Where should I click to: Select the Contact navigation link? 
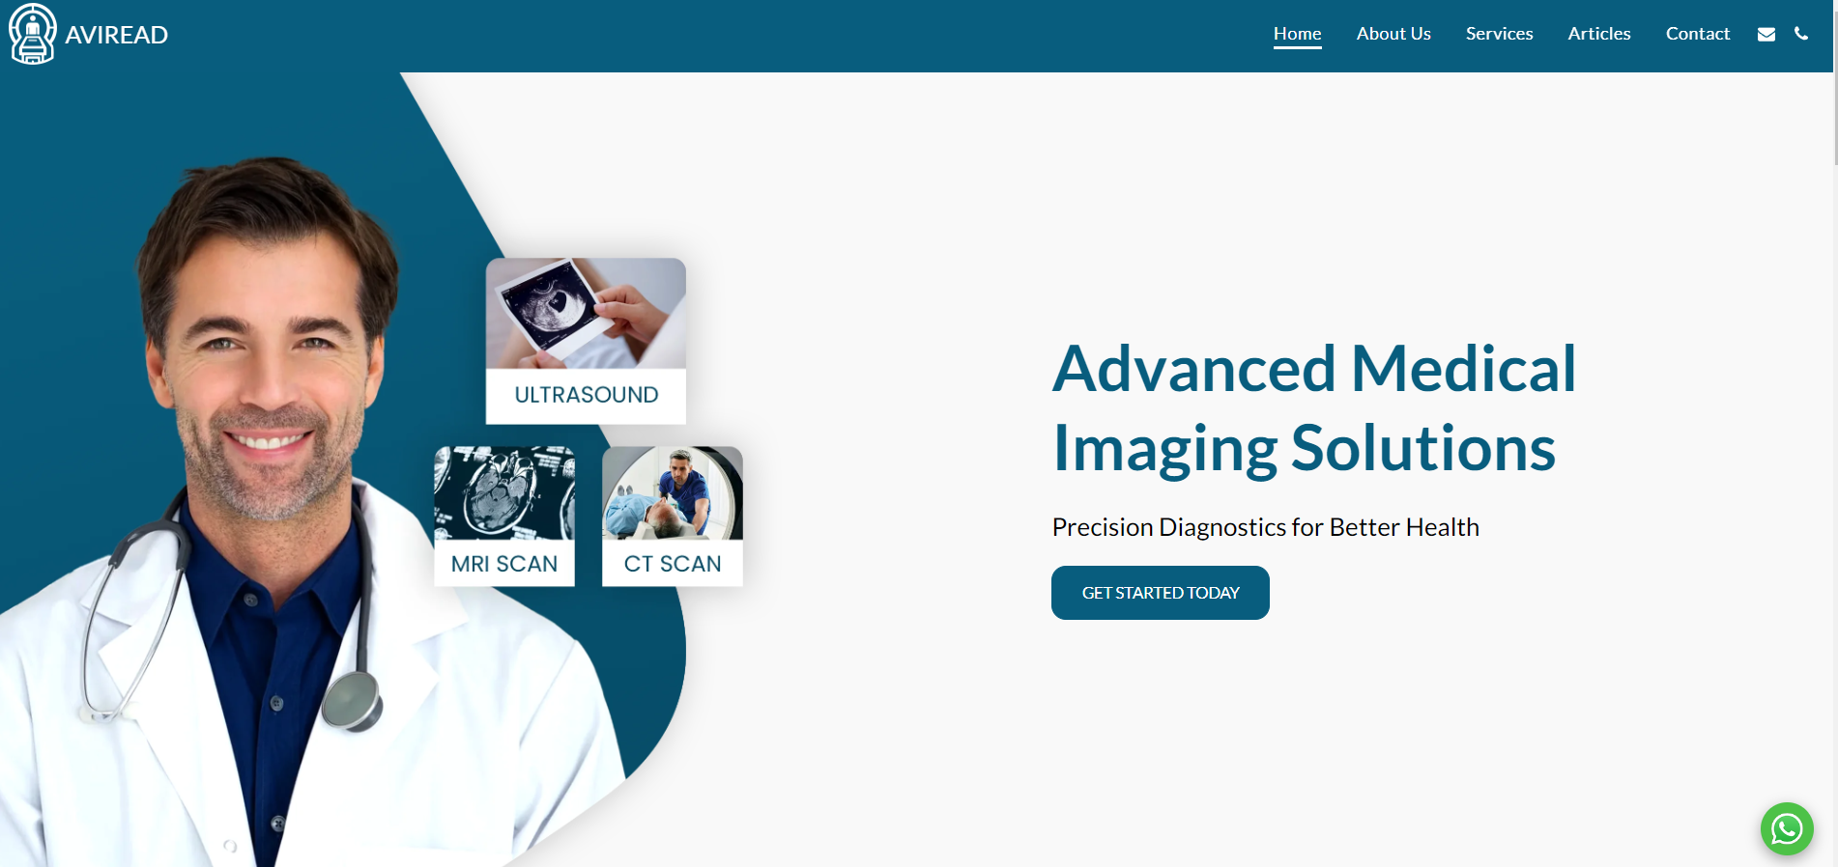click(x=1698, y=34)
